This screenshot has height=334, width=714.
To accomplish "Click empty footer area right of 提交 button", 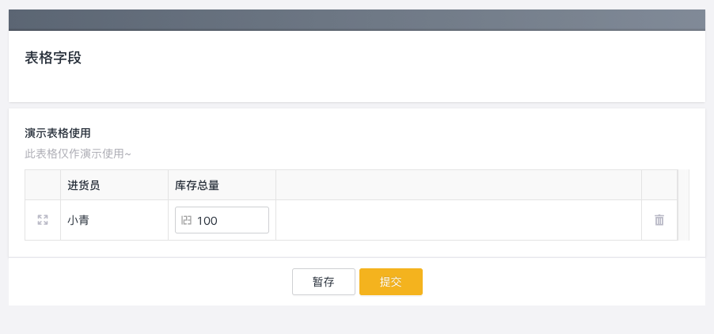I will click(x=554, y=282).
